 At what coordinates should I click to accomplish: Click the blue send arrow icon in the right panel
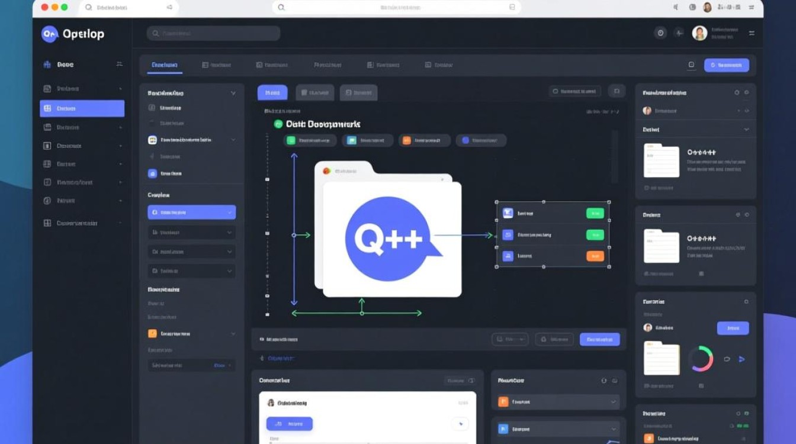pos(742,359)
